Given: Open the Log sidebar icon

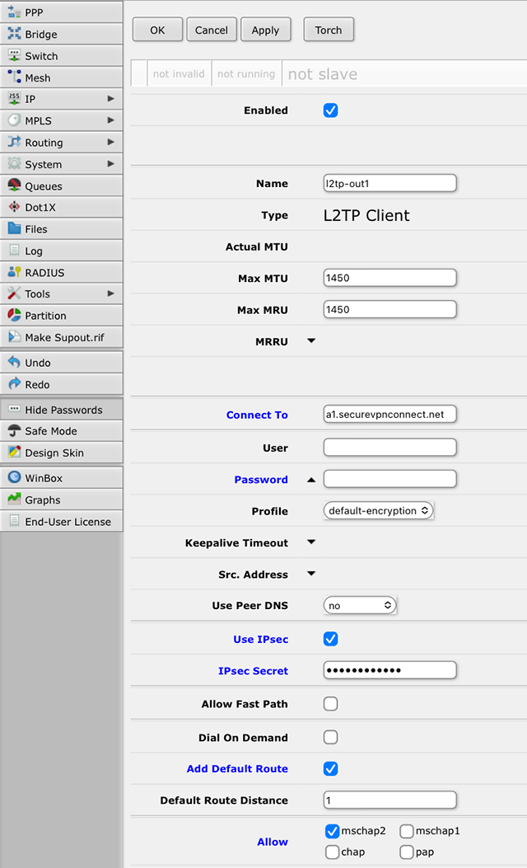Looking at the screenshot, I should click(x=14, y=251).
